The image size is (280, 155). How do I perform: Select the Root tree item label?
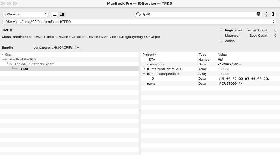pyautogui.click(x=9, y=55)
